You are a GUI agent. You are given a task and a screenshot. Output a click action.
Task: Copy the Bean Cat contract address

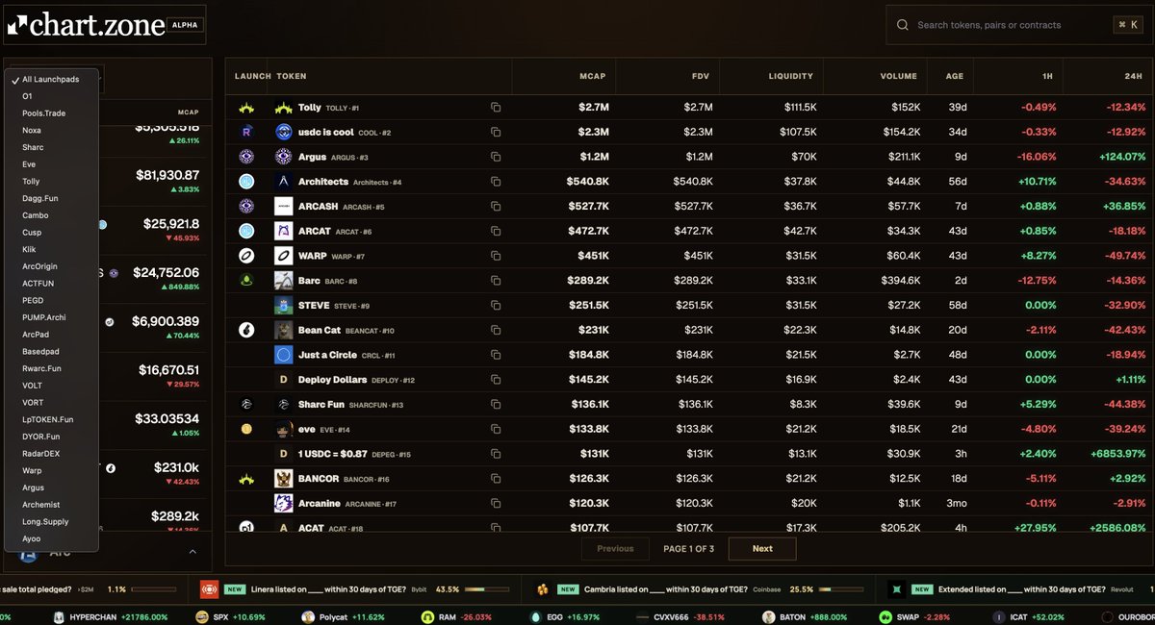[x=496, y=330]
